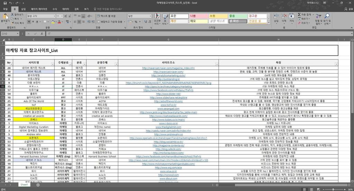Expand the cell styles gallery
354x191 pixels.
(x=269, y=23)
